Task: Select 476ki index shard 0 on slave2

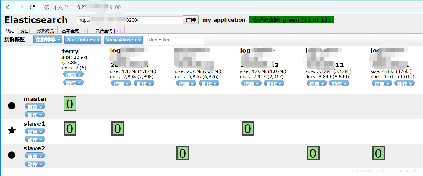Action: tap(379, 153)
